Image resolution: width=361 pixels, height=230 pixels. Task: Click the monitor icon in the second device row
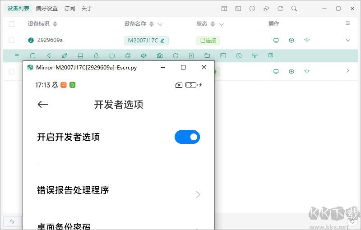pyautogui.click(x=276, y=72)
